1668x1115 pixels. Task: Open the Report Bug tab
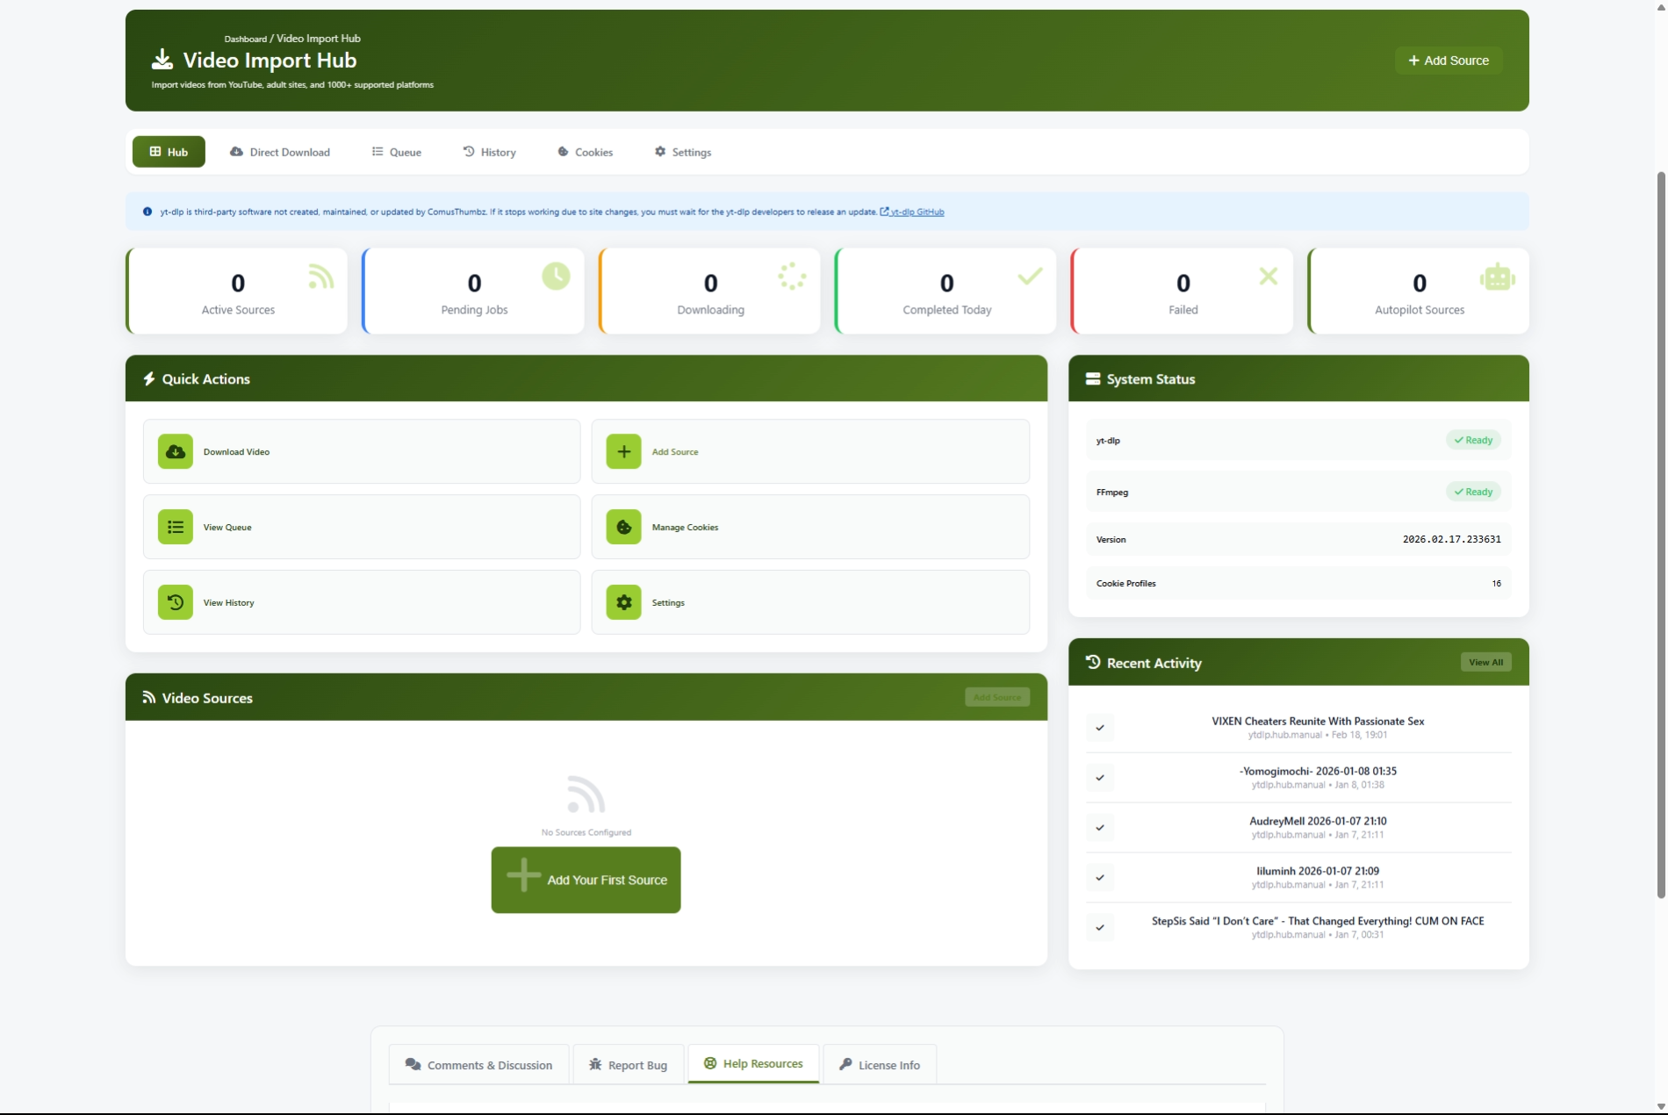[628, 1065]
